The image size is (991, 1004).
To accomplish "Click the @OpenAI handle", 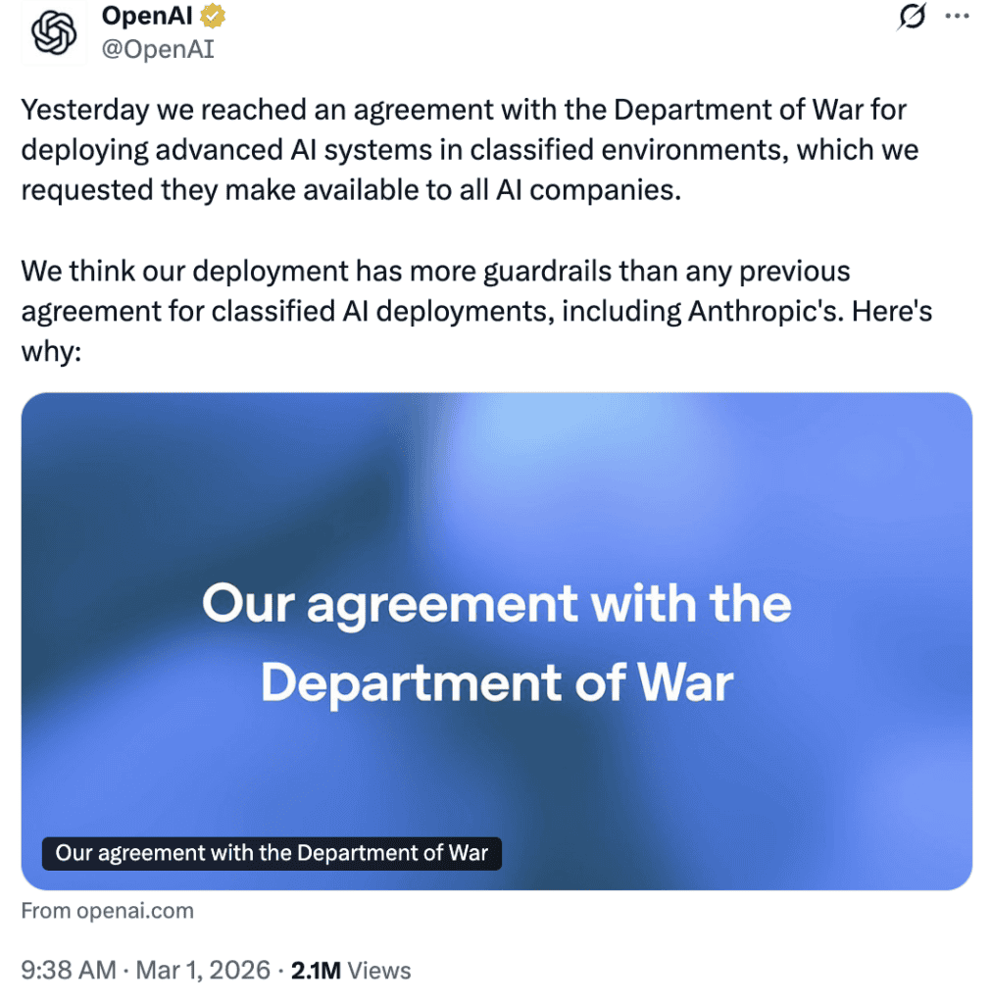I will pyautogui.click(x=158, y=48).
